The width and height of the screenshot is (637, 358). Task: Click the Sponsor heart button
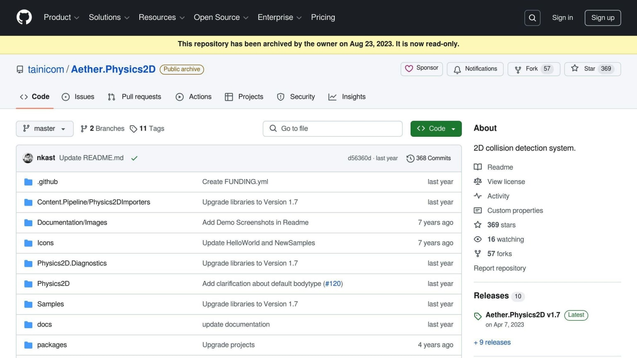(421, 69)
